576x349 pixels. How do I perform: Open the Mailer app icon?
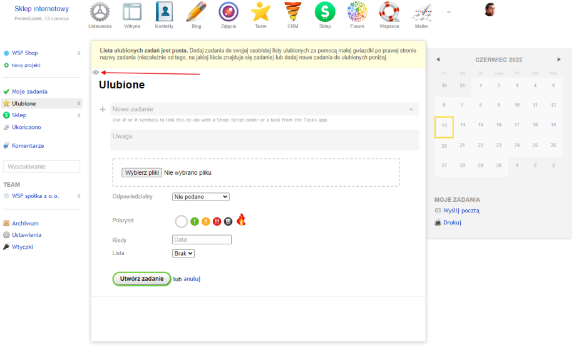coord(421,13)
